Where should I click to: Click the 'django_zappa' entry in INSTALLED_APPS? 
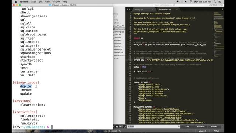pyautogui.click(x=145, y=100)
